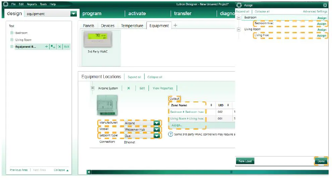This screenshot has width=332, height=180.
Task: Switch to the activate section
Action: (x=137, y=13)
